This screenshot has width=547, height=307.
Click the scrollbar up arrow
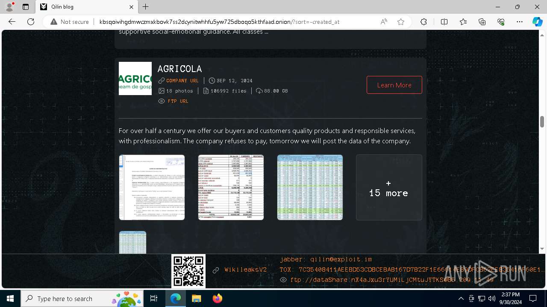pyautogui.click(x=542, y=35)
